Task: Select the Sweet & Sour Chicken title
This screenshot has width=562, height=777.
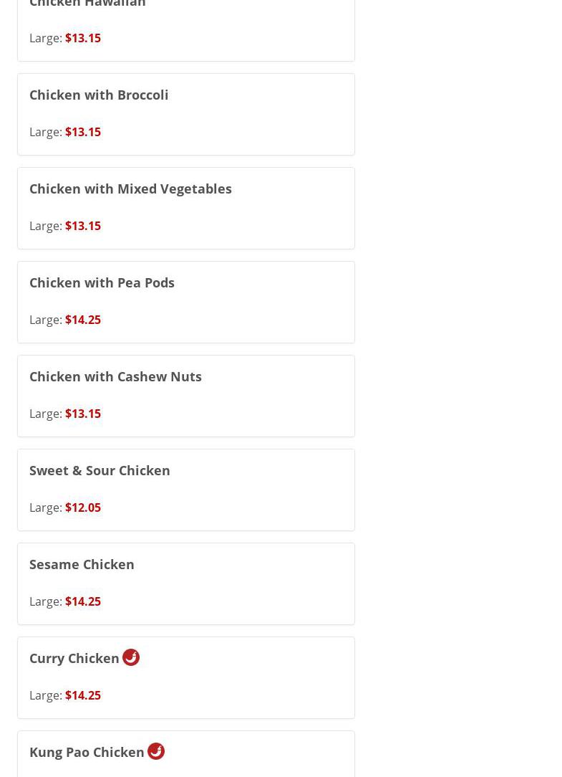Action: point(100,470)
